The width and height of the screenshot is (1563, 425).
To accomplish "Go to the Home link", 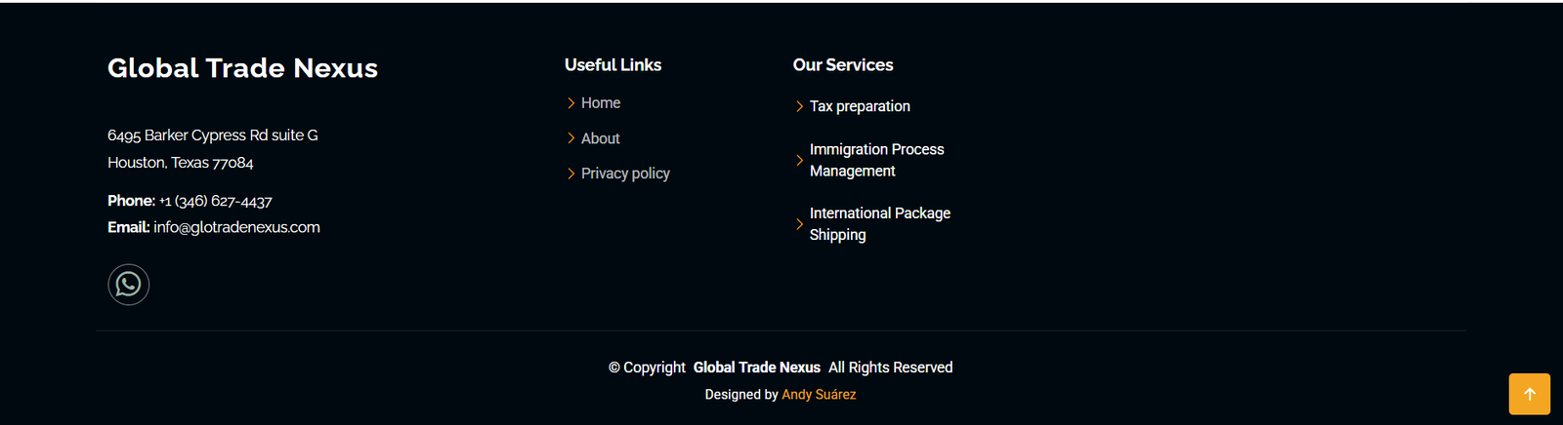I will tap(601, 103).
